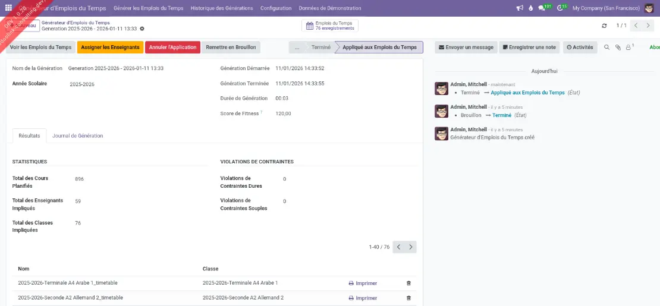This screenshot has height=306, width=660.
Task: Search messages with the magnifier icon
Action: [x=607, y=47]
